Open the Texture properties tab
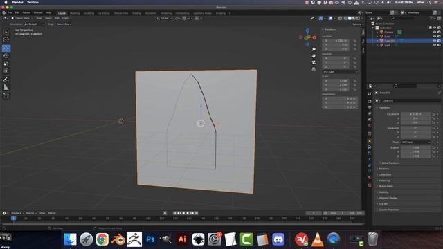Screen dimensions: 443x249 click(370, 185)
